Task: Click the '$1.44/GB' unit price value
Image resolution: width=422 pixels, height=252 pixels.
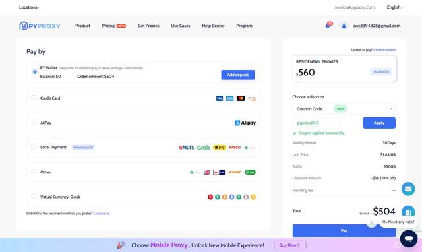Action: pyautogui.click(x=388, y=155)
